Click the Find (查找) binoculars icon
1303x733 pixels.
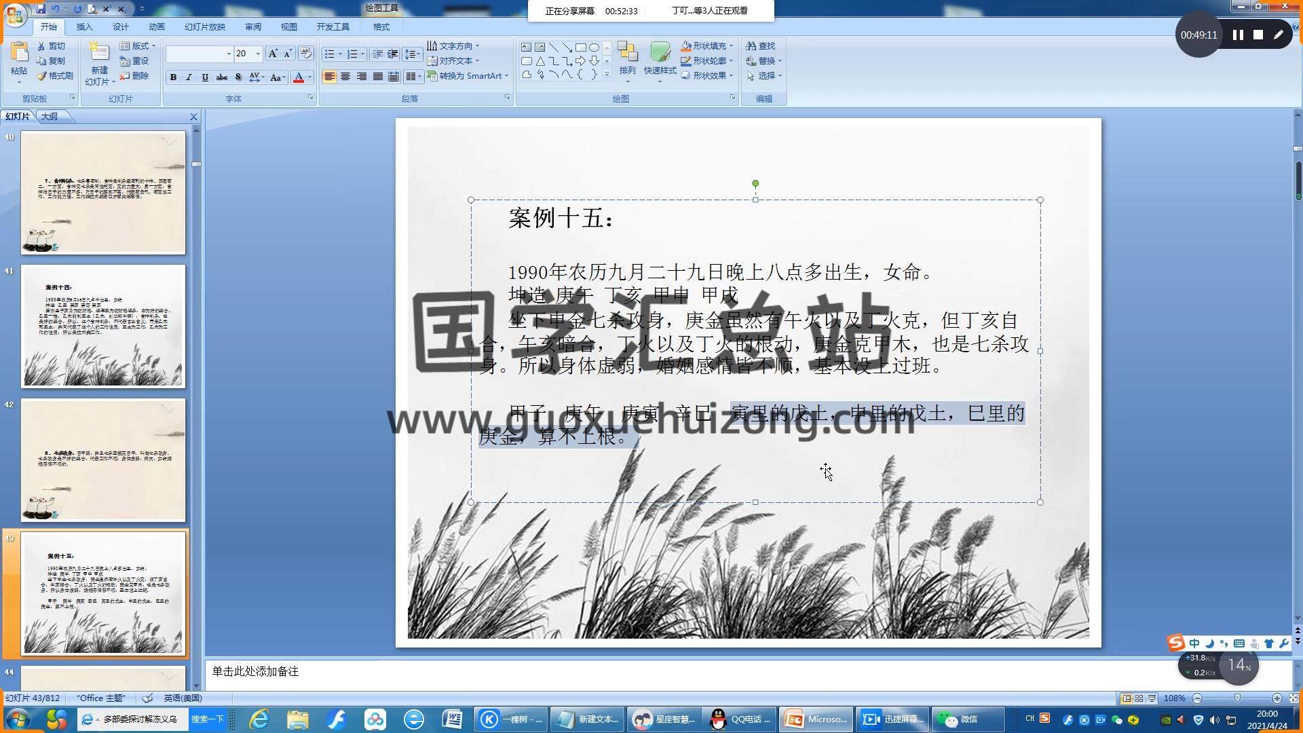[751, 46]
